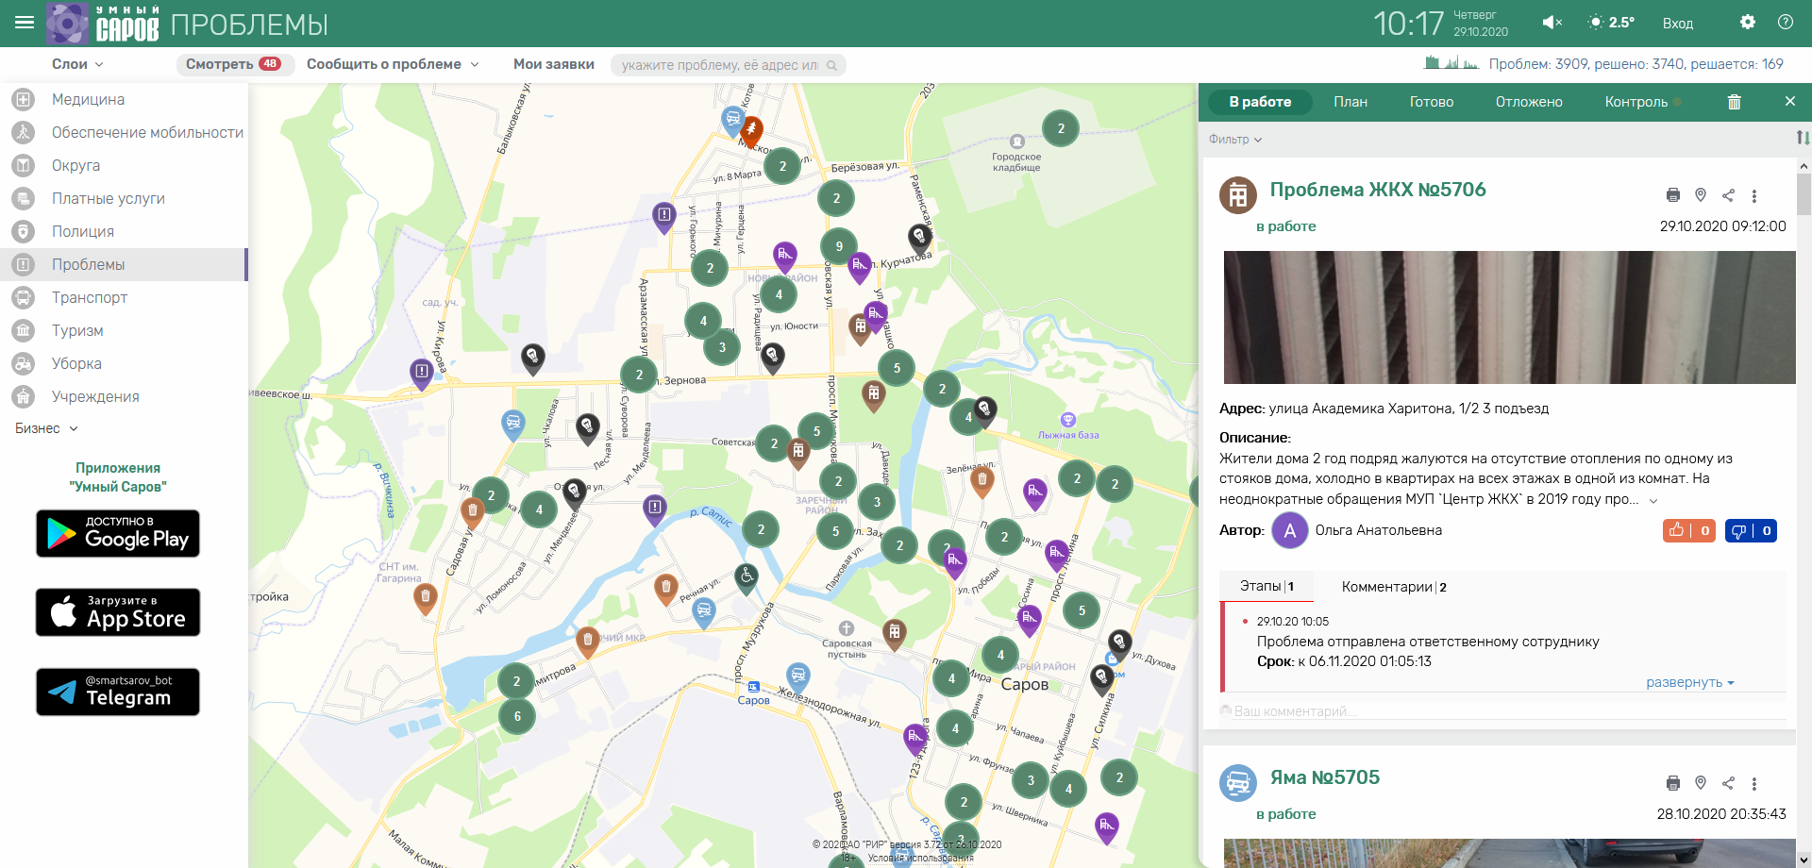Screen dimensions: 1812x868
Task: Open more options for problem №5706
Action: coord(1754,196)
